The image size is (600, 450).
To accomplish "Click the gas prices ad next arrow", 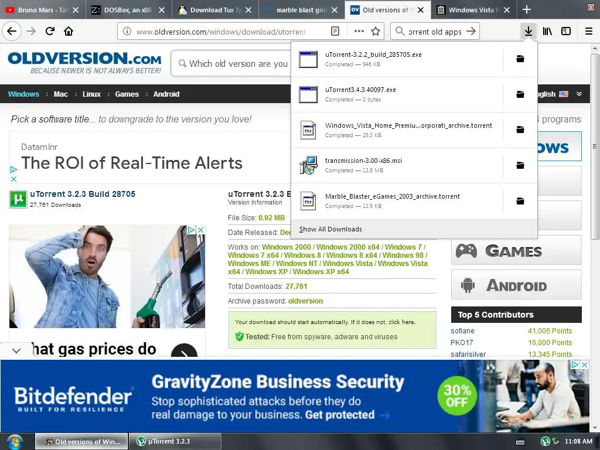I will (184, 352).
